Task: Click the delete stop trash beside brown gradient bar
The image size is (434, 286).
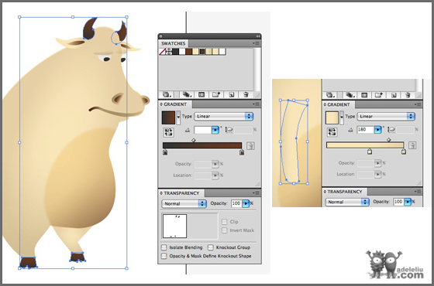Action: (x=250, y=146)
